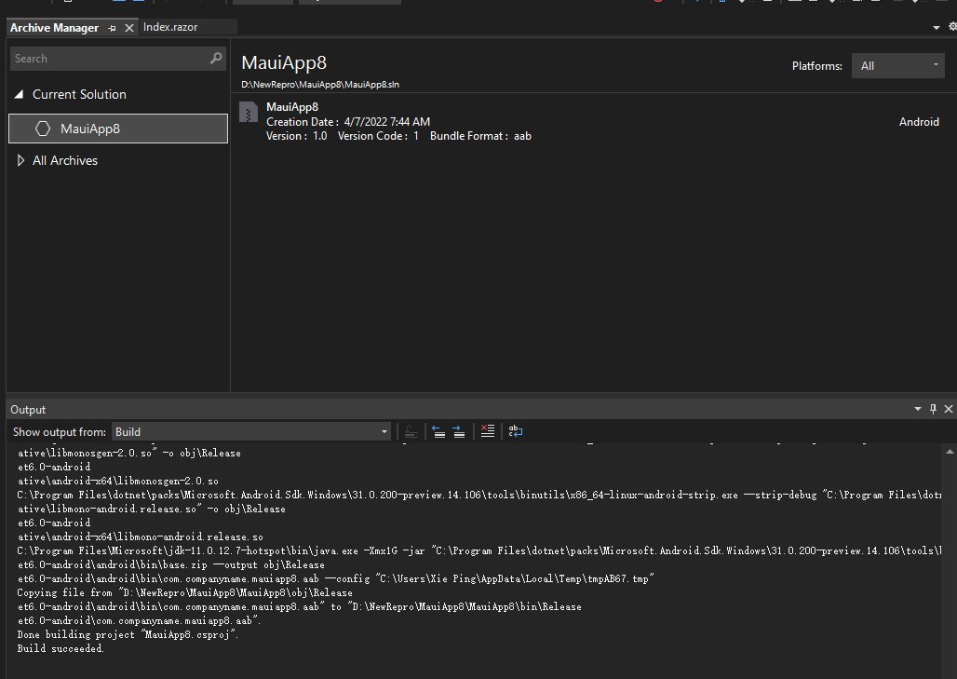Expand the All Archives section
The width and height of the screenshot is (957, 679).
click(20, 160)
